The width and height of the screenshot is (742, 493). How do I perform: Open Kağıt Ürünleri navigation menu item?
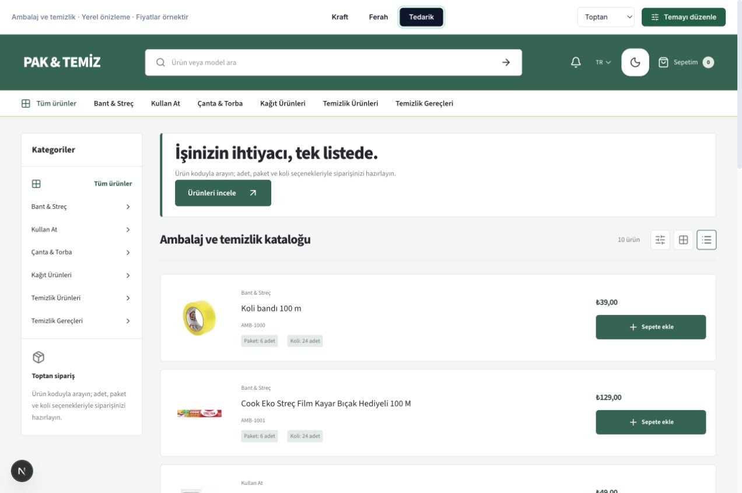click(283, 103)
